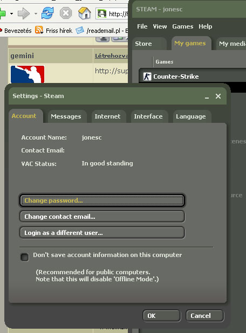Screen dimensions: 246x333
Task: Reload the page with the Refresh icon
Action: 47,13
